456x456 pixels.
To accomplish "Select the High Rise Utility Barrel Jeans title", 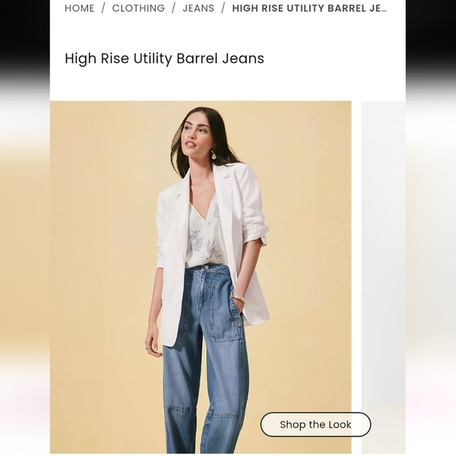I will click(164, 58).
